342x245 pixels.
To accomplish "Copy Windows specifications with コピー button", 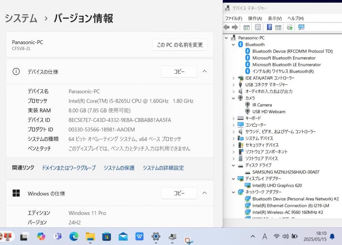I will point(179,193).
